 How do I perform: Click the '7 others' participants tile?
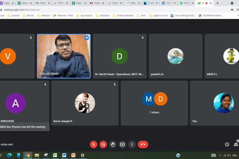tap(154, 103)
